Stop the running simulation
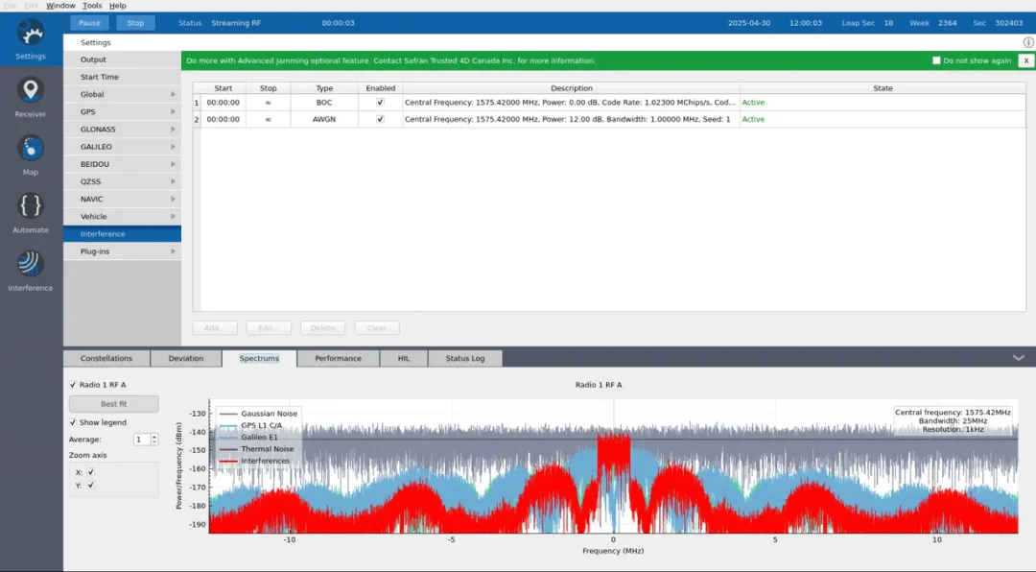1036x572 pixels. 135,22
